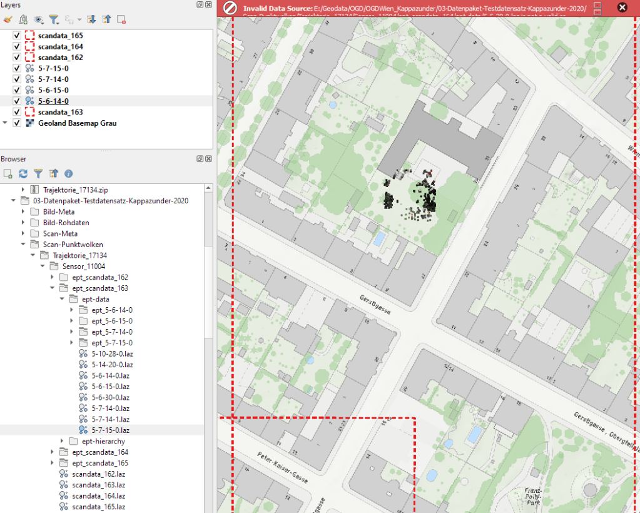Click the Add Group icon in Layers
Screen dimensions: 640x513
pyautogui.click(x=23, y=19)
